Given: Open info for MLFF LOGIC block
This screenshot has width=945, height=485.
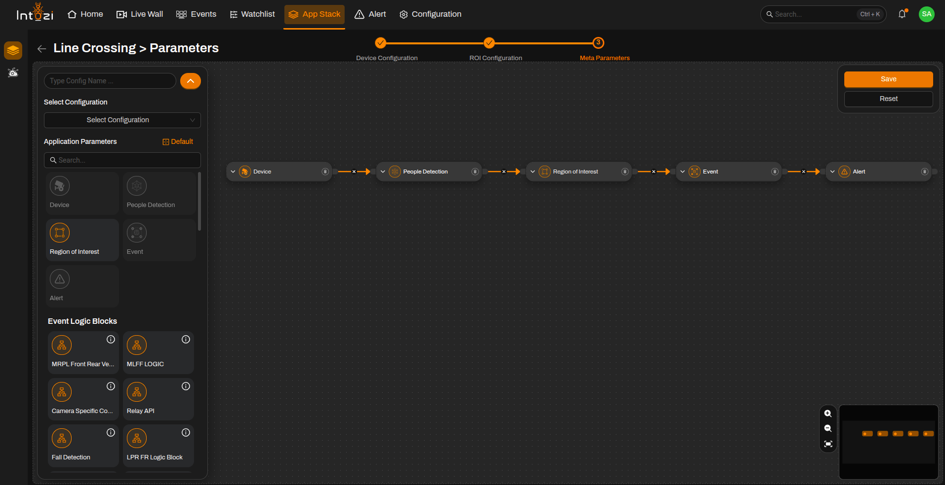Looking at the screenshot, I should [186, 339].
